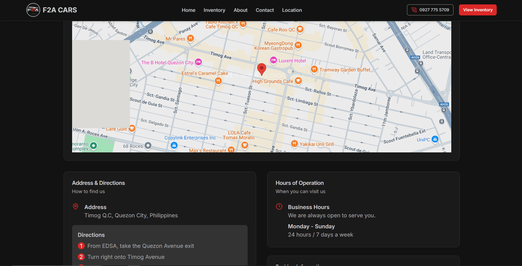Image resolution: width=522 pixels, height=266 pixels.
Task: Open the MyeongDong Korean Gastropub marker
Action: tap(298, 45)
